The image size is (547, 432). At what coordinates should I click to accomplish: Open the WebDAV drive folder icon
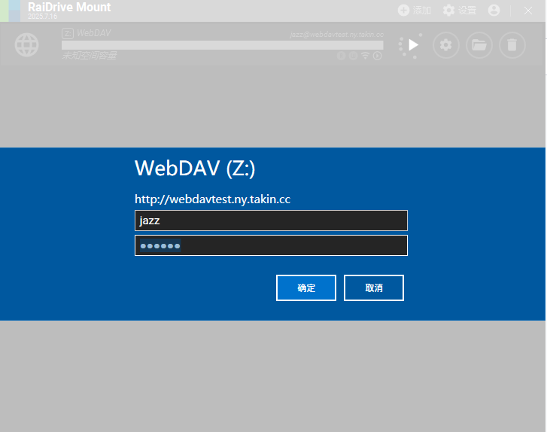(479, 45)
